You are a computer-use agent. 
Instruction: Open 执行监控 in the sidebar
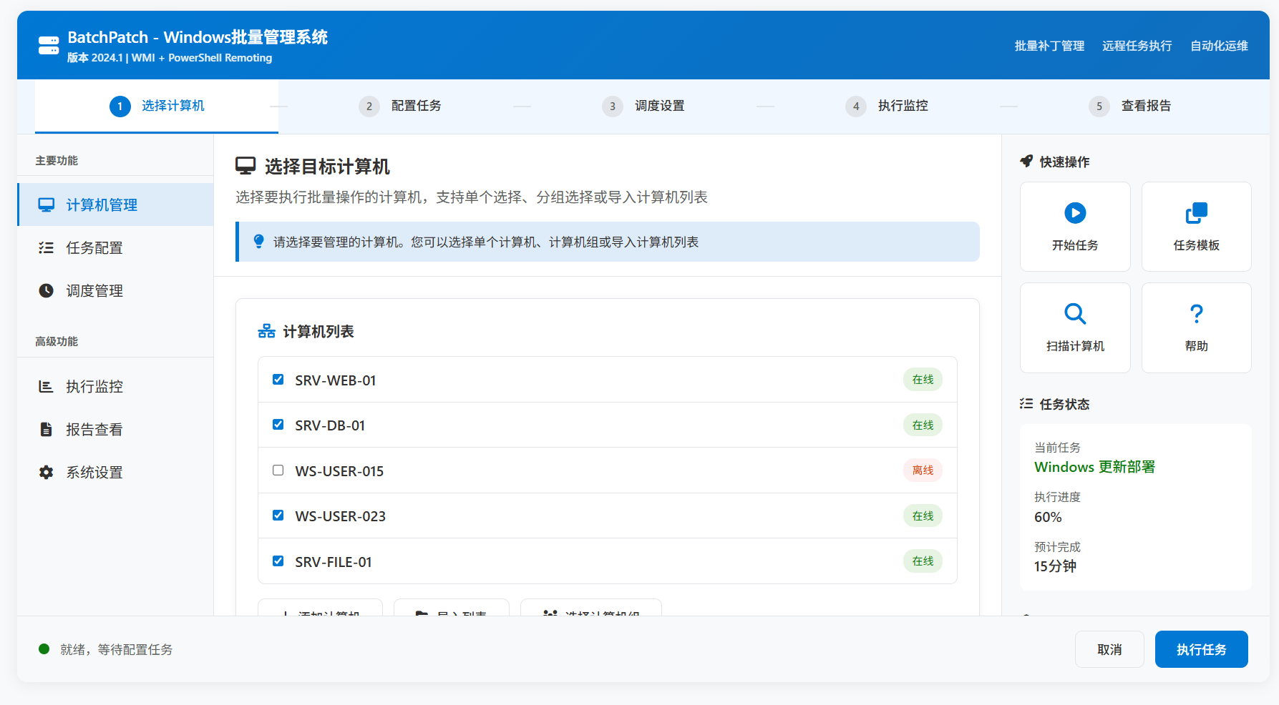tap(115, 387)
